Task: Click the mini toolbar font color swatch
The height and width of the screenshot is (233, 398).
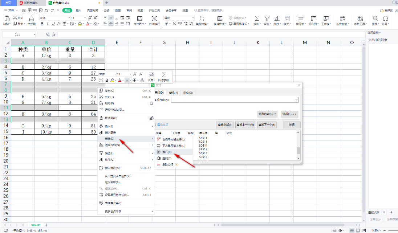Action: (x=119, y=80)
